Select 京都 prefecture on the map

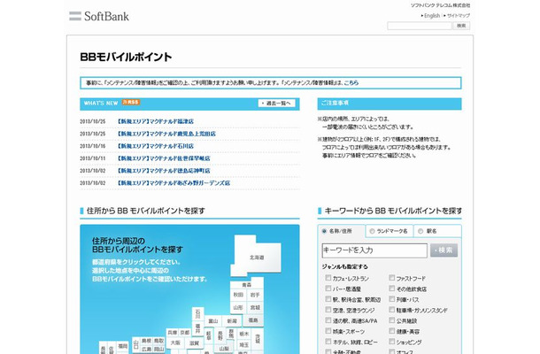(185, 333)
